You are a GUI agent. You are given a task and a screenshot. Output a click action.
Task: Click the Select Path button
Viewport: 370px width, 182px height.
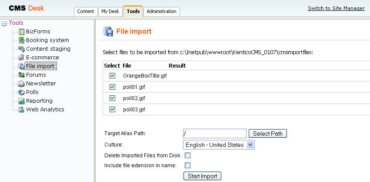pos(268,133)
